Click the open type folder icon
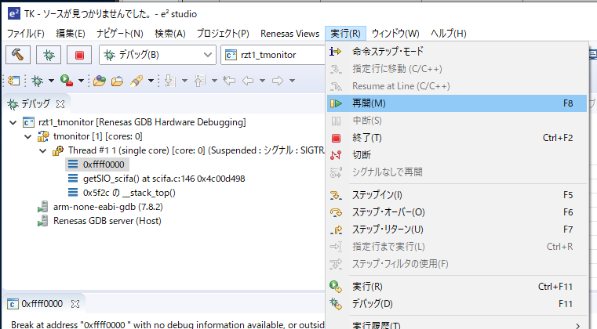This screenshot has height=329, width=597. coord(100,81)
